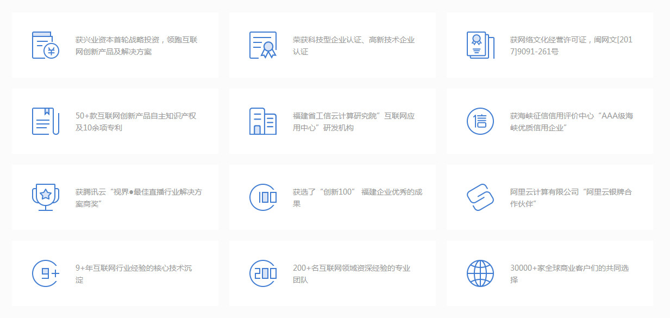Click the globe customers icon
The width and height of the screenshot is (670, 318).
point(480,273)
